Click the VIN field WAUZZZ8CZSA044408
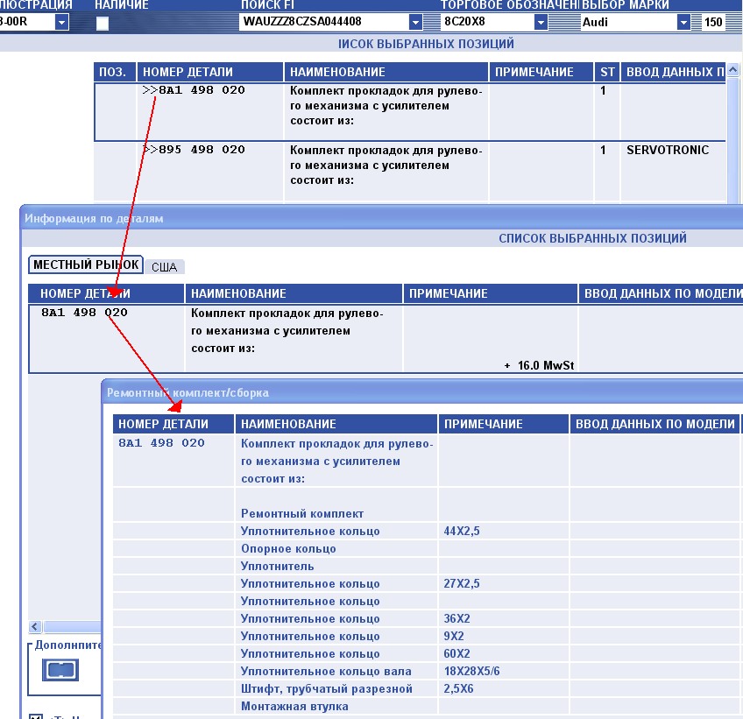This screenshot has height=719, width=743. pos(323,22)
